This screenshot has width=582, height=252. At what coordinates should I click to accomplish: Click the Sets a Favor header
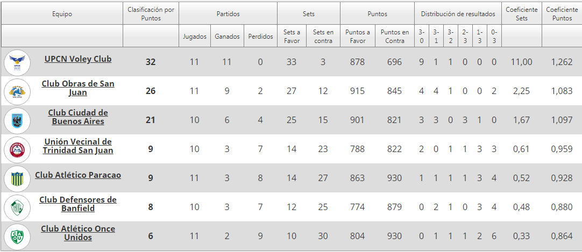click(x=292, y=37)
